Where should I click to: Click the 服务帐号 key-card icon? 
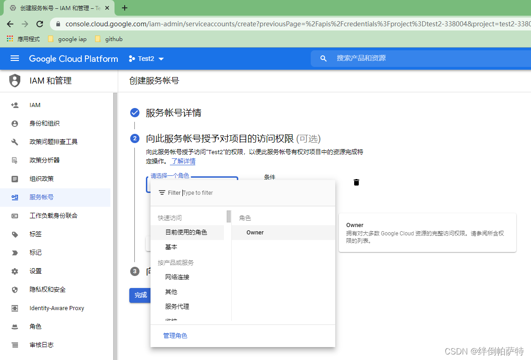[x=15, y=197]
